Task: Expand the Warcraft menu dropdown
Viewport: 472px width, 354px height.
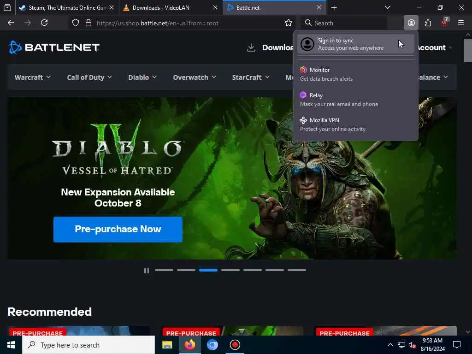Action: click(x=33, y=77)
